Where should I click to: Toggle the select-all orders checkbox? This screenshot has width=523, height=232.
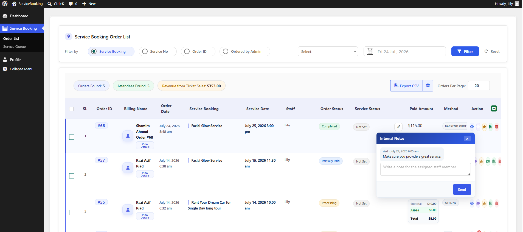(71, 109)
